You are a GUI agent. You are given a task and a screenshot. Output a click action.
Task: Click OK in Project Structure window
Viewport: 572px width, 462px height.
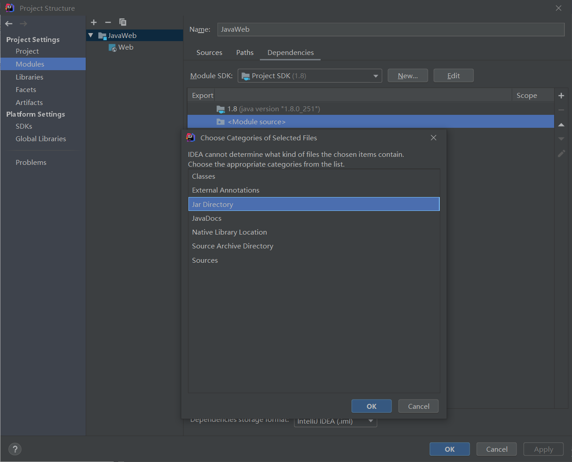tap(450, 449)
